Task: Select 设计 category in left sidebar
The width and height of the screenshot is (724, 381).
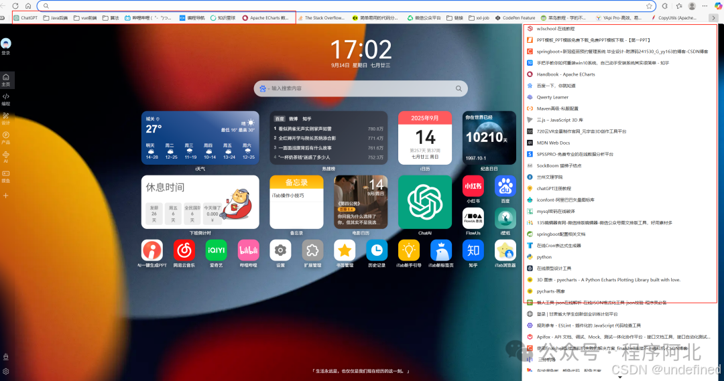Action: coord(6,119)
